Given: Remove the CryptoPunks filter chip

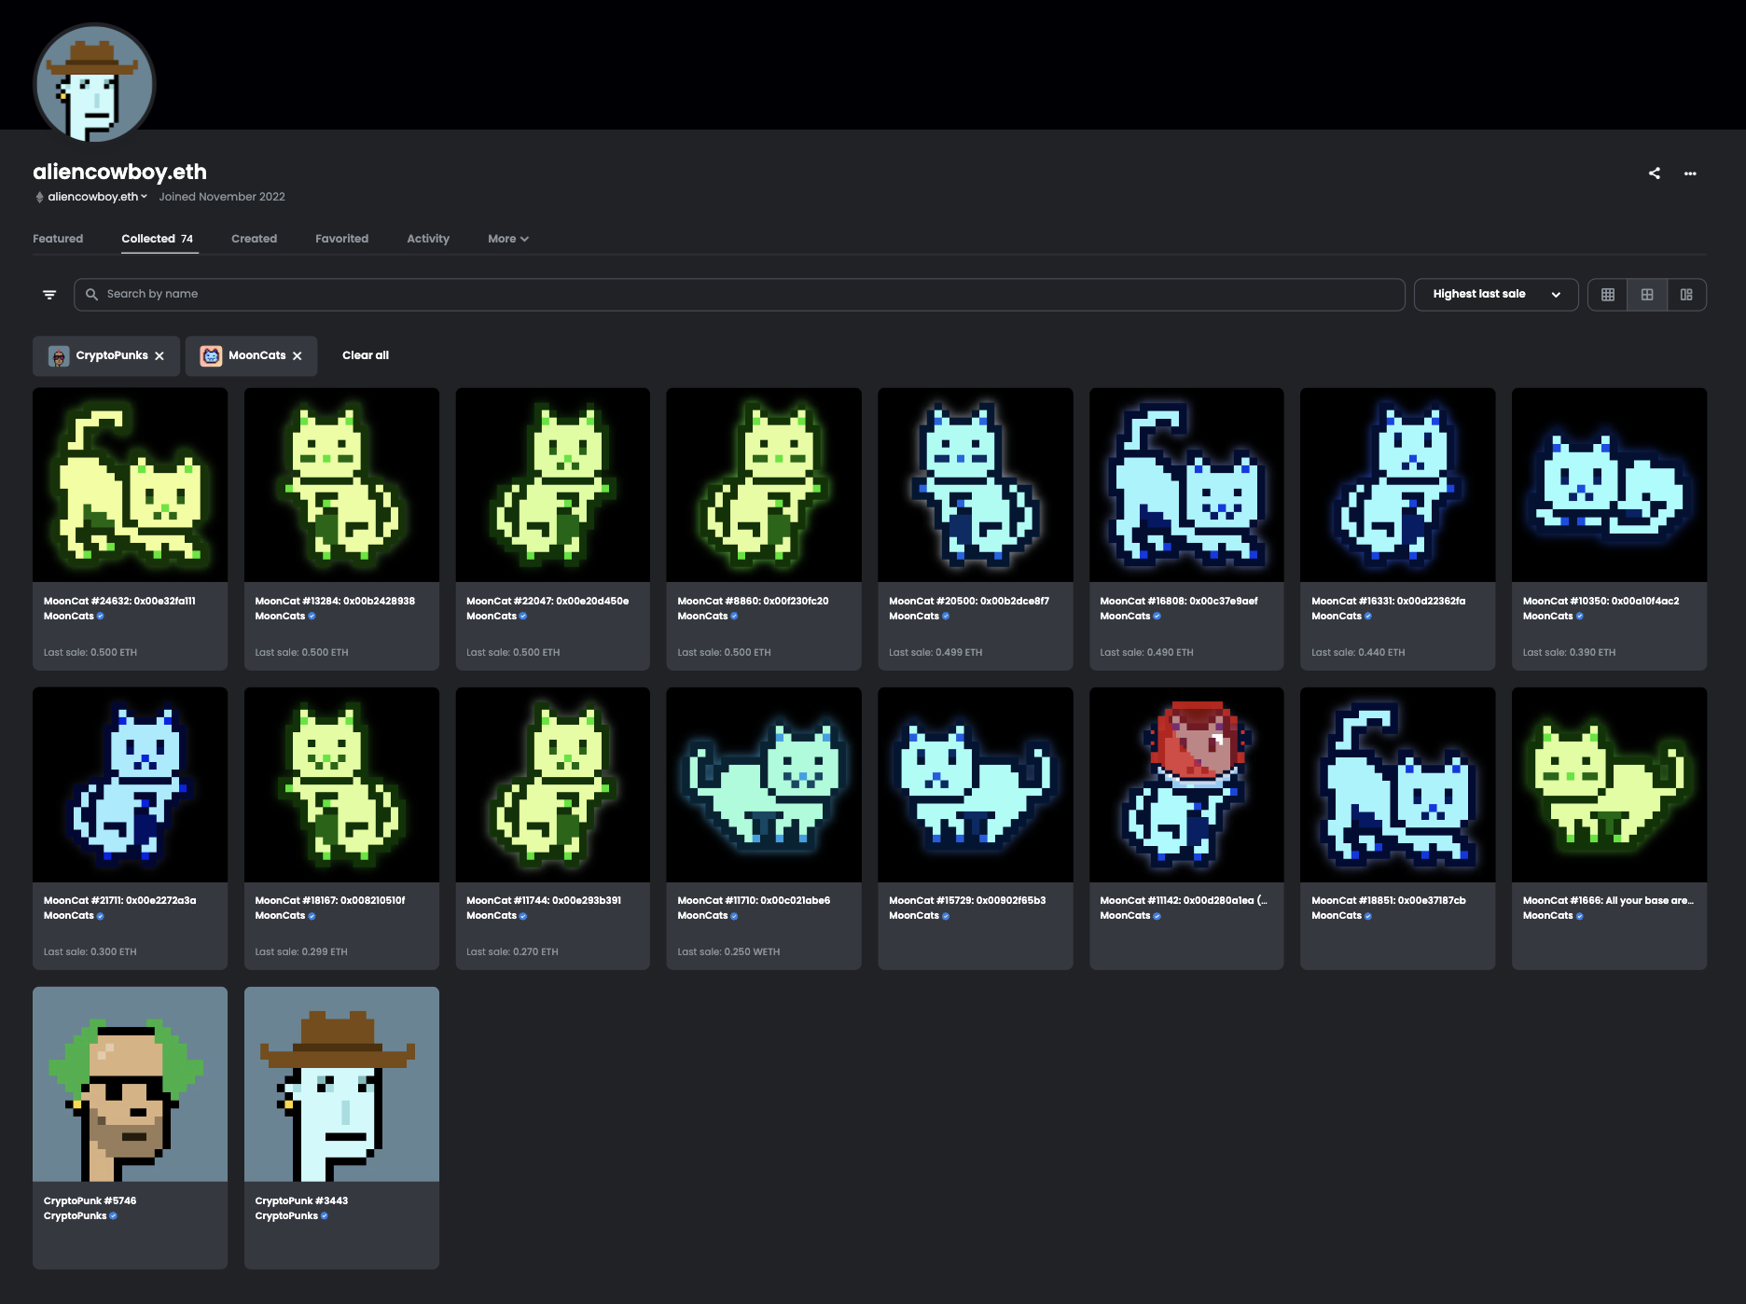Looking at the screenshot, I should click(x=159, y=356).
